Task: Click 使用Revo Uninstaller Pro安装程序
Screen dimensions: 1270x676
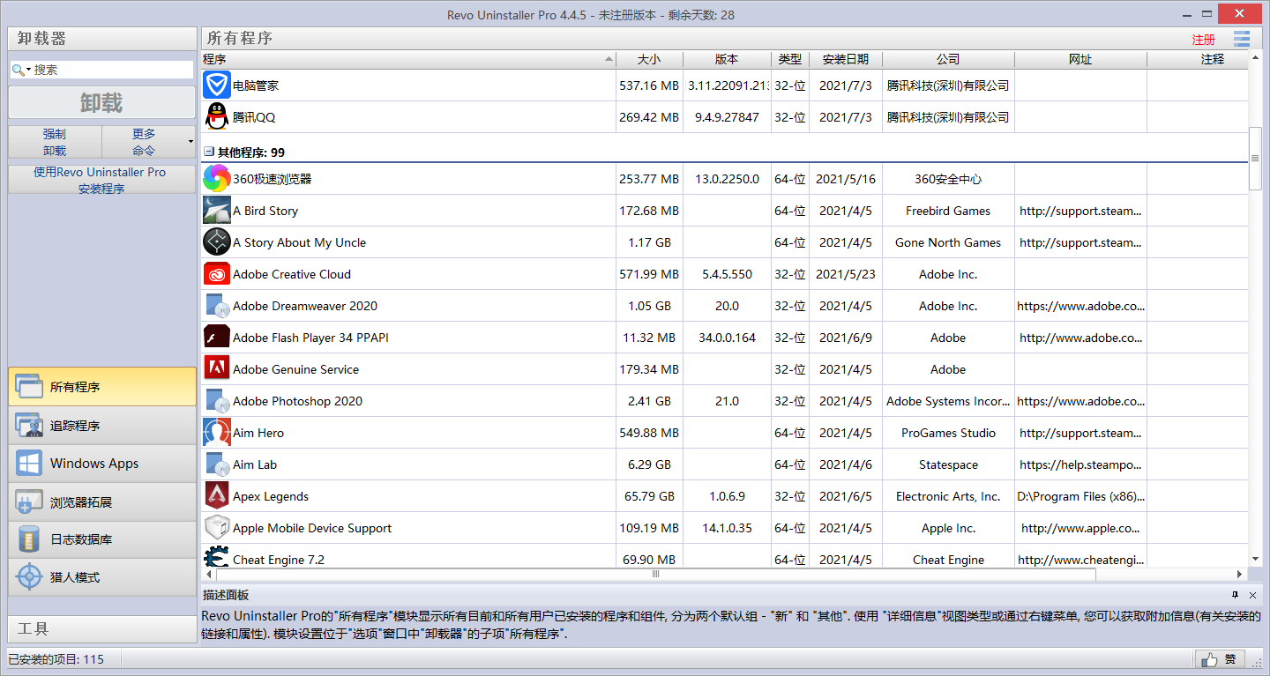Action: 102,180
